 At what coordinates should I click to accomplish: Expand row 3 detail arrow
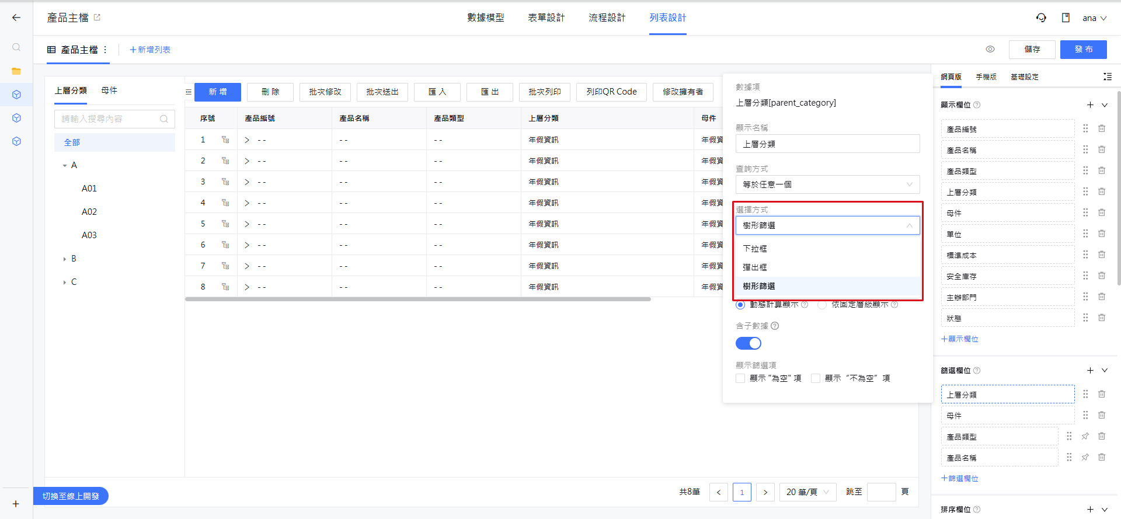point(247,182)
